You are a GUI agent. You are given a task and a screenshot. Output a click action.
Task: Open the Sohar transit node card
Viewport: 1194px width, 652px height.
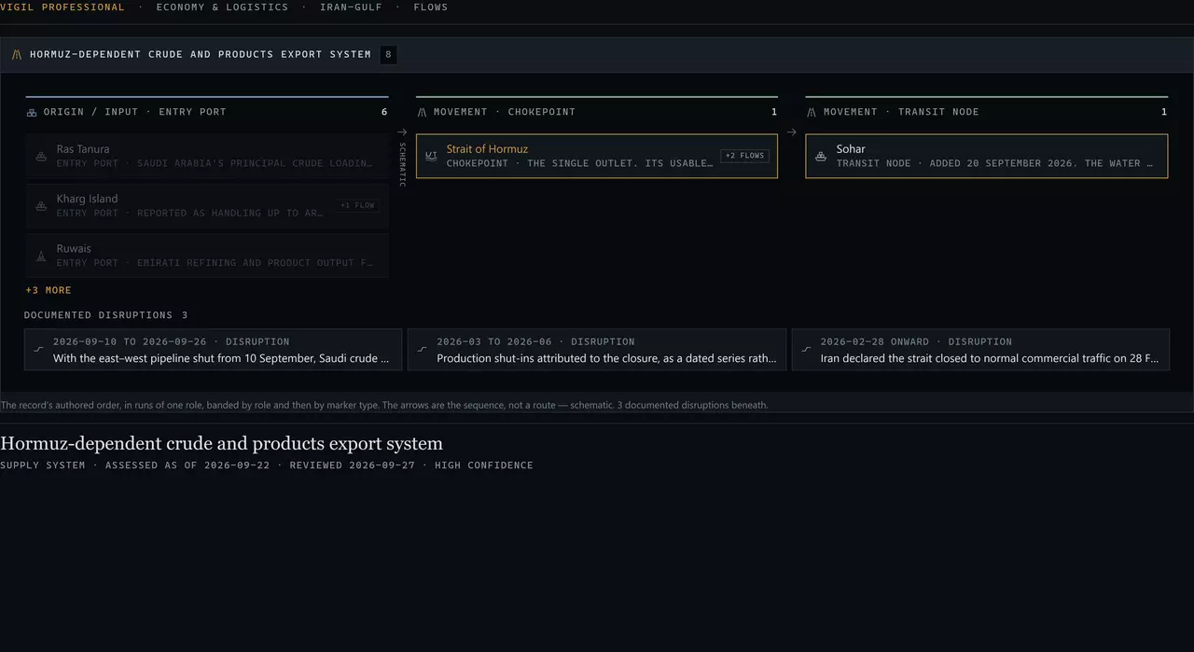(x=987, y=156)
